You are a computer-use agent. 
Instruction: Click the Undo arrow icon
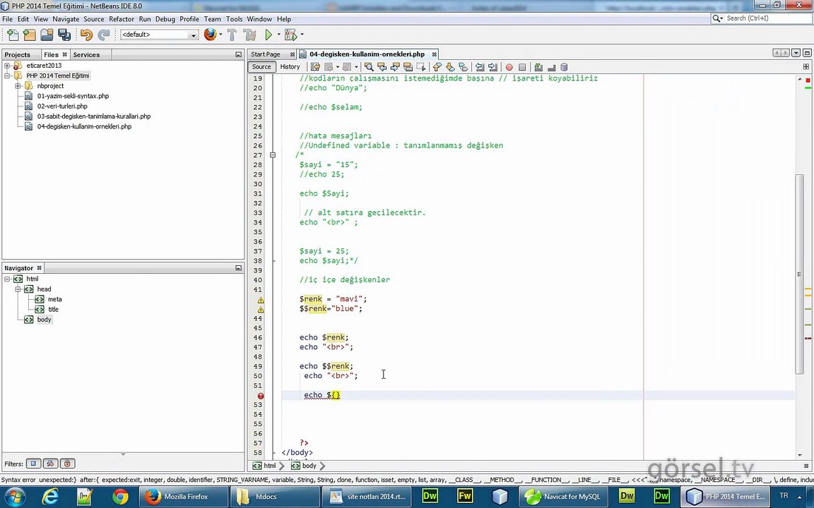tap(86, 35)
